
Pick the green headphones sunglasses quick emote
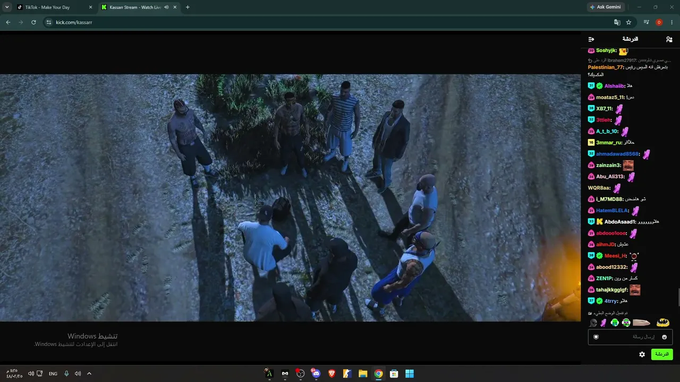point(626,323)
